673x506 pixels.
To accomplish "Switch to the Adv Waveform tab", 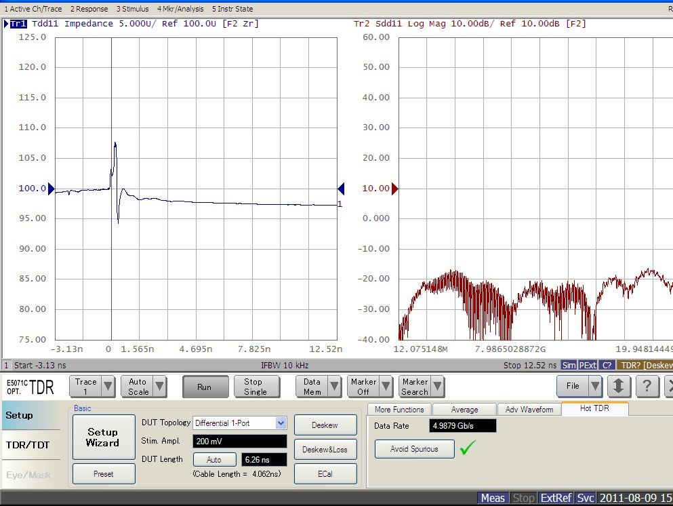I will coord(529,410).
